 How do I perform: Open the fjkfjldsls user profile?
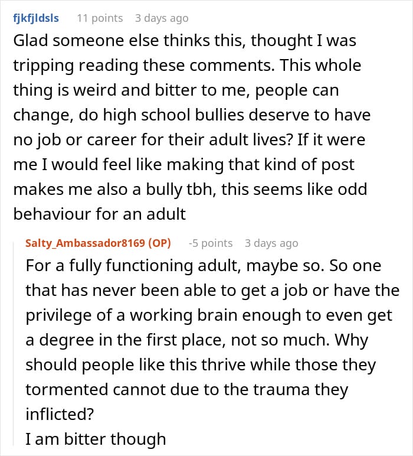pos(36,18)
